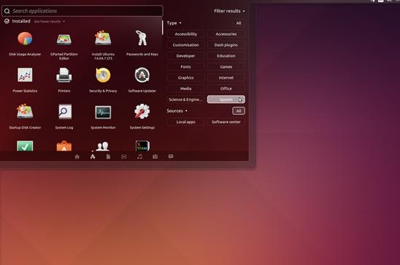Enable the Office filter

[226, 89]
